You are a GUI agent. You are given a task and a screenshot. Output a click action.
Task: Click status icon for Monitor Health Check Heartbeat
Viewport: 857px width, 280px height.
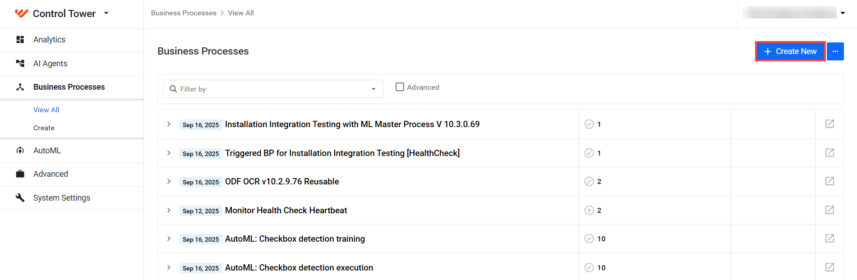(x=589, y=210)
